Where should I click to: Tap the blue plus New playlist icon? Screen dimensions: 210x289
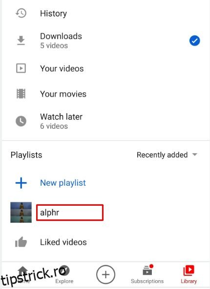(21, 183)
